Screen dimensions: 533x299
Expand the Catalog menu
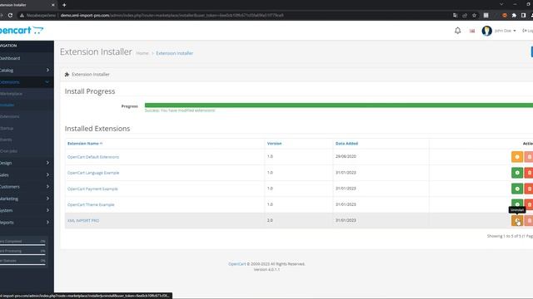point(26,70)
